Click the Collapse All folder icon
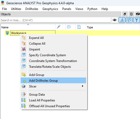 (x=24, y=43)
